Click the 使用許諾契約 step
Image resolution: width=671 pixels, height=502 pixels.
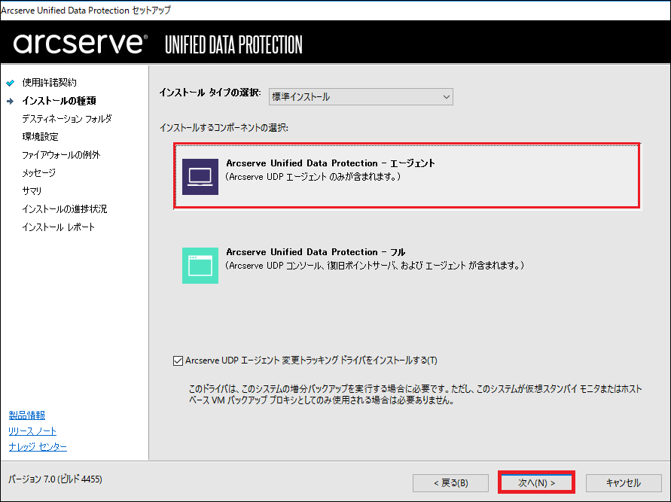click(49, 83)
